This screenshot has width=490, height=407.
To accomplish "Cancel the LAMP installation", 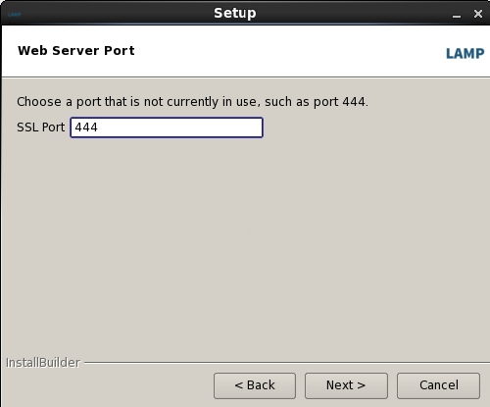I will 438,385.
